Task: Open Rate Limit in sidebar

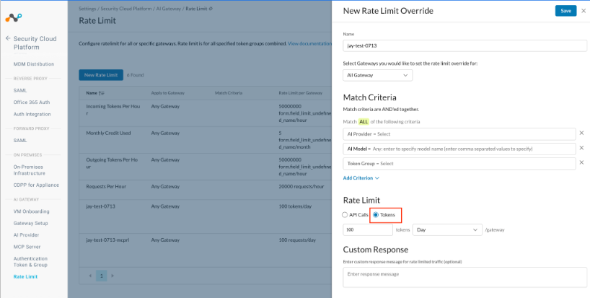Action: pyautogui.click(x=25, y=276)
